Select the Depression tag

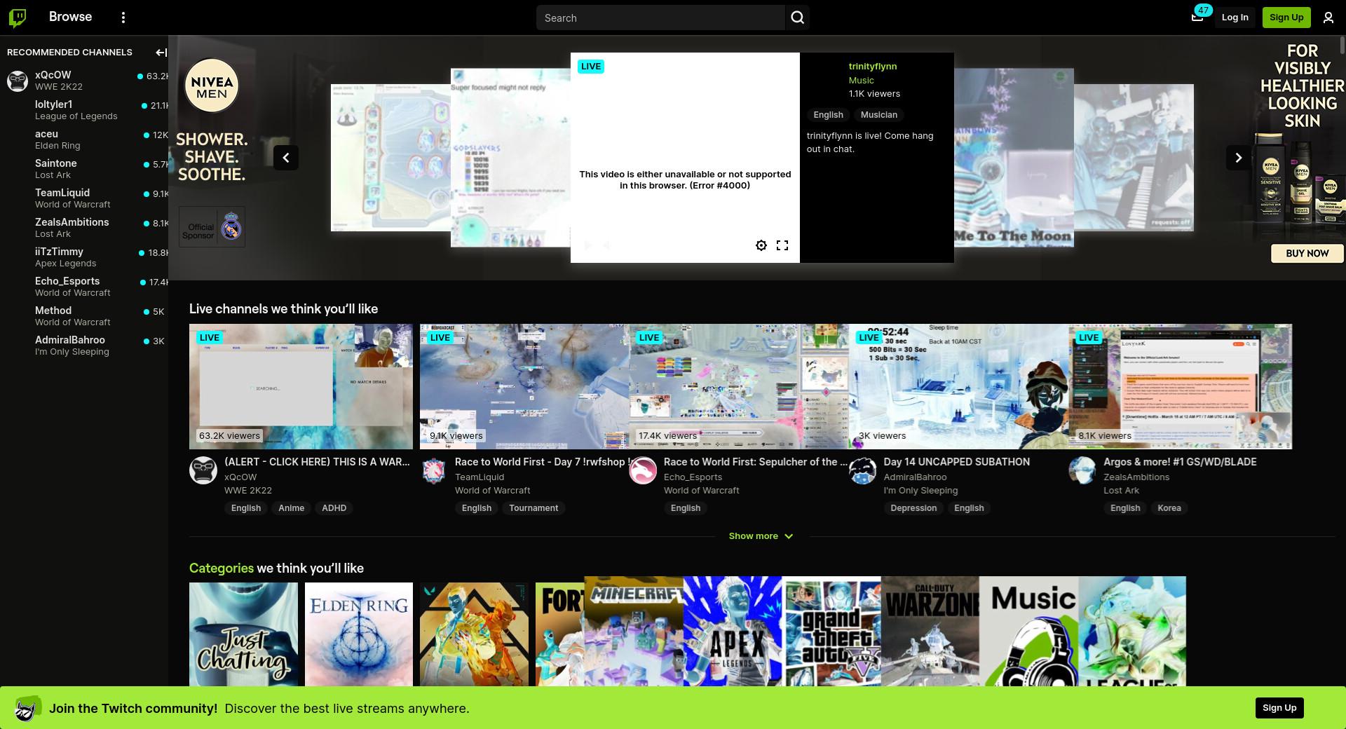913,508
